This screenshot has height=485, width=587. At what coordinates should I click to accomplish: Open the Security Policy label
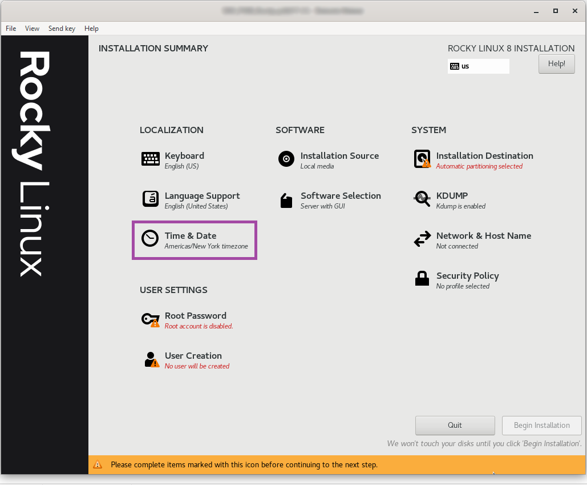pos(468,276)
